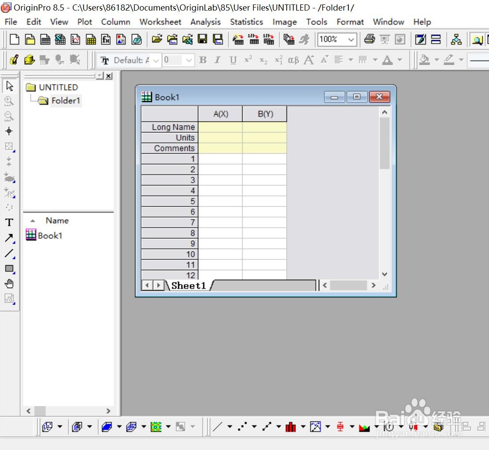Click the Save Project floppy icon
489x450 pixels.
[202, 40]
